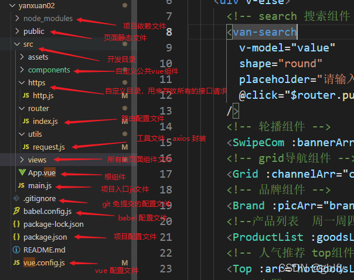Image resolution: width=354 pixels, height=280 pixels.
Task: Click the Grid tag in the editor
Action: (x=246, y=174)
